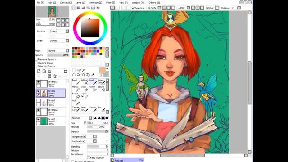Hide Layer3 green background layer
The height and width of the screenshot is (162, 288).
[38, 119]
